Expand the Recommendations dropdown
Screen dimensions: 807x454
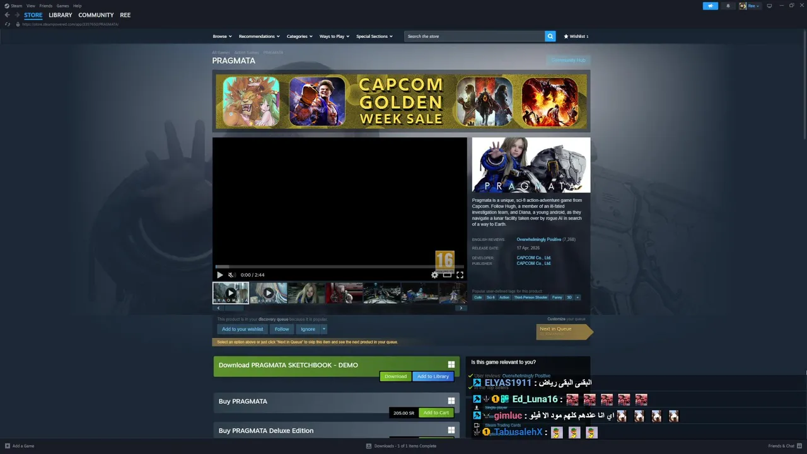click(x=259, y=37)
